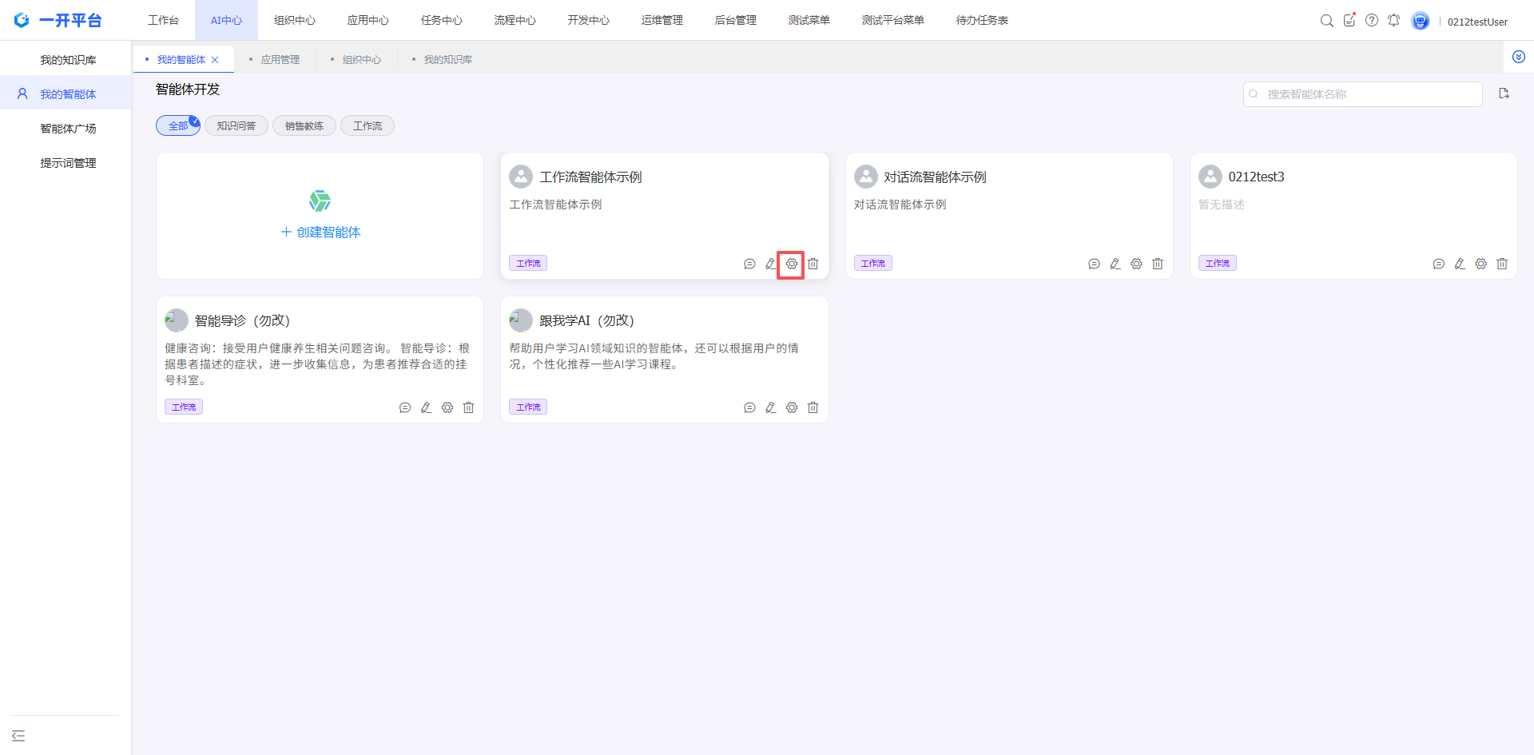Open the 0212testUser account menu

tap(1476, 22)
